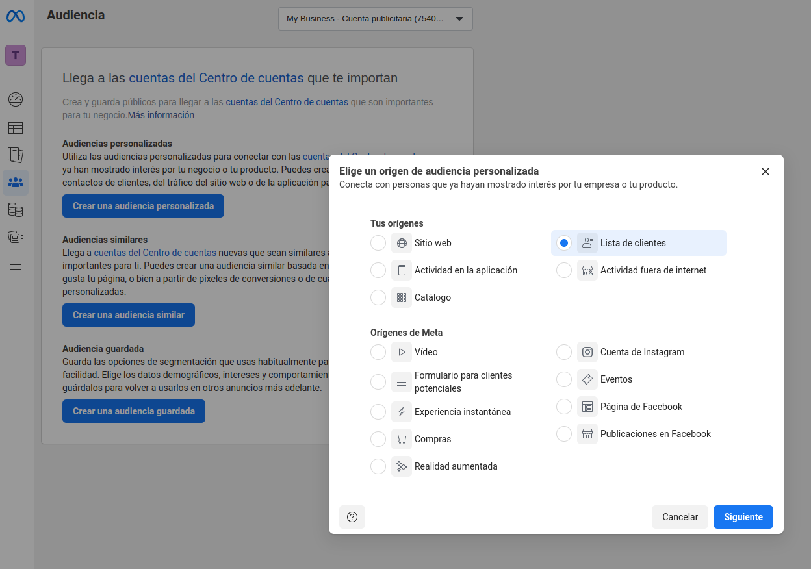Close the audience origin dialog

point(766,171)
